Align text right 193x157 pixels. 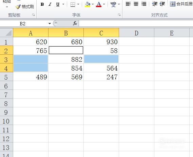[x=144, y=4]
